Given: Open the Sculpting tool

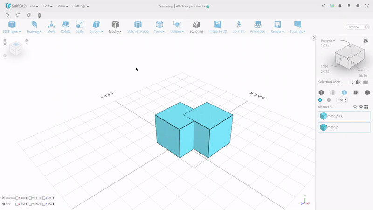Looking at the screenshot, I should (196, 27).
